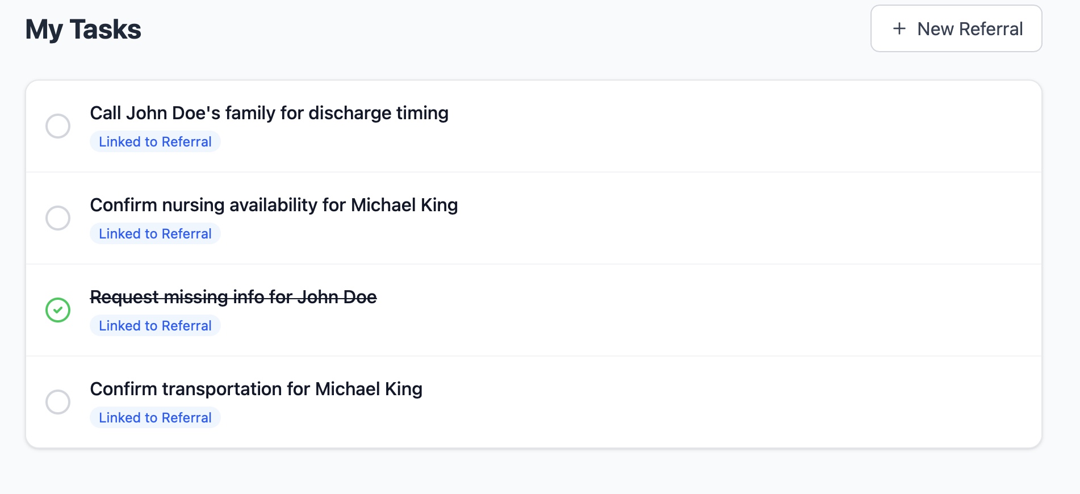Image resolution: width=1080 pixels, height=494 pixels.
Task: Complete the Confirm transportation task checkbox
Action: point(58,402)
